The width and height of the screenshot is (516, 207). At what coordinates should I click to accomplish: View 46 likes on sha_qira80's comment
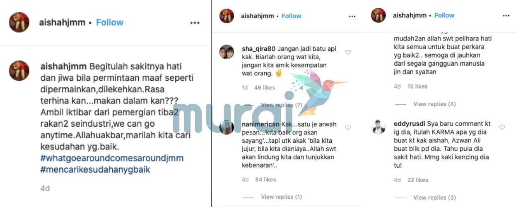[265, 88]
